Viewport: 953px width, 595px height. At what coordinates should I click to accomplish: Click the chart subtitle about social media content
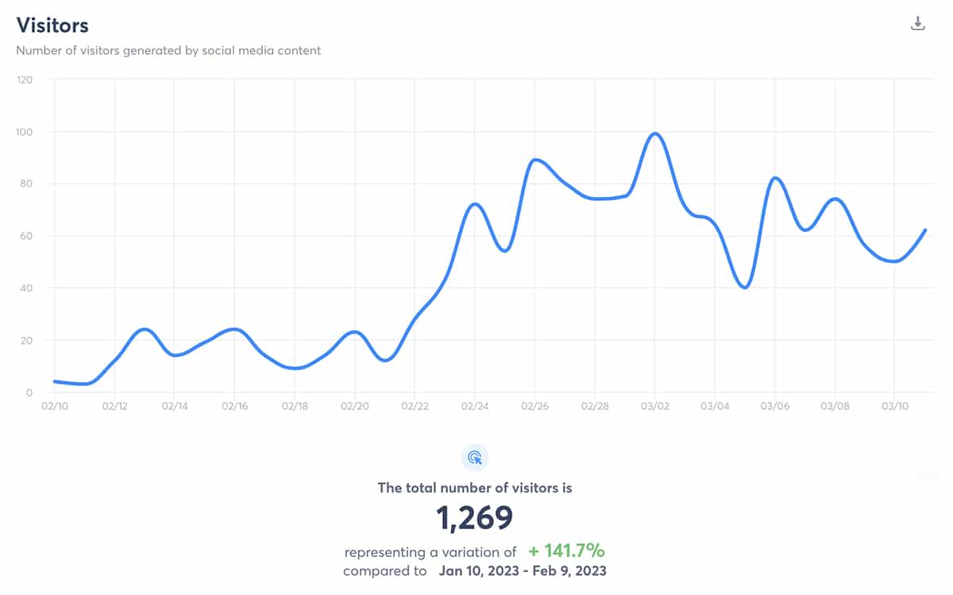coord(168,50)
